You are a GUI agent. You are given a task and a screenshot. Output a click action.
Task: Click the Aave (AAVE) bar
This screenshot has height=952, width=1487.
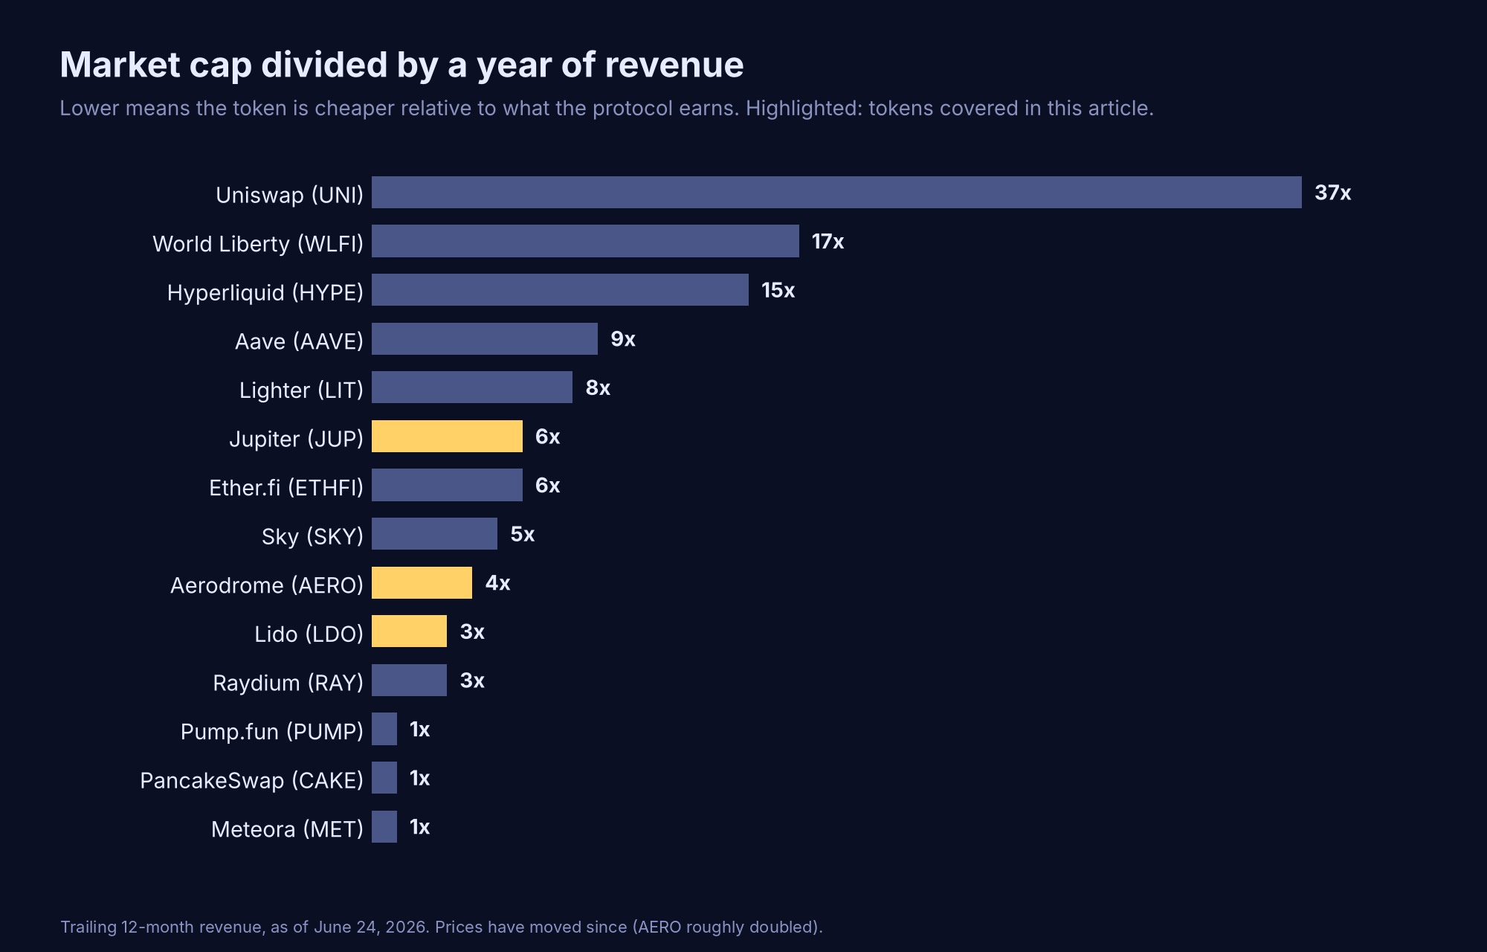pos(485,338)
